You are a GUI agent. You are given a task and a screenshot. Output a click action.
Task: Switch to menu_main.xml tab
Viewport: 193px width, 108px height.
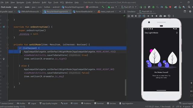(x=107, y=11)
